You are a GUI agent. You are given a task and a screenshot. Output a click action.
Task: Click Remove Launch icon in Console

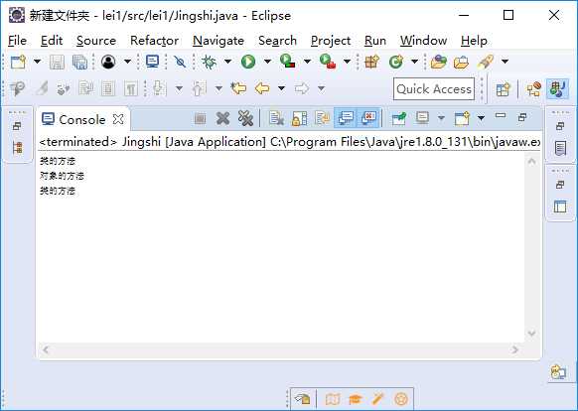(x=222, y=118)
